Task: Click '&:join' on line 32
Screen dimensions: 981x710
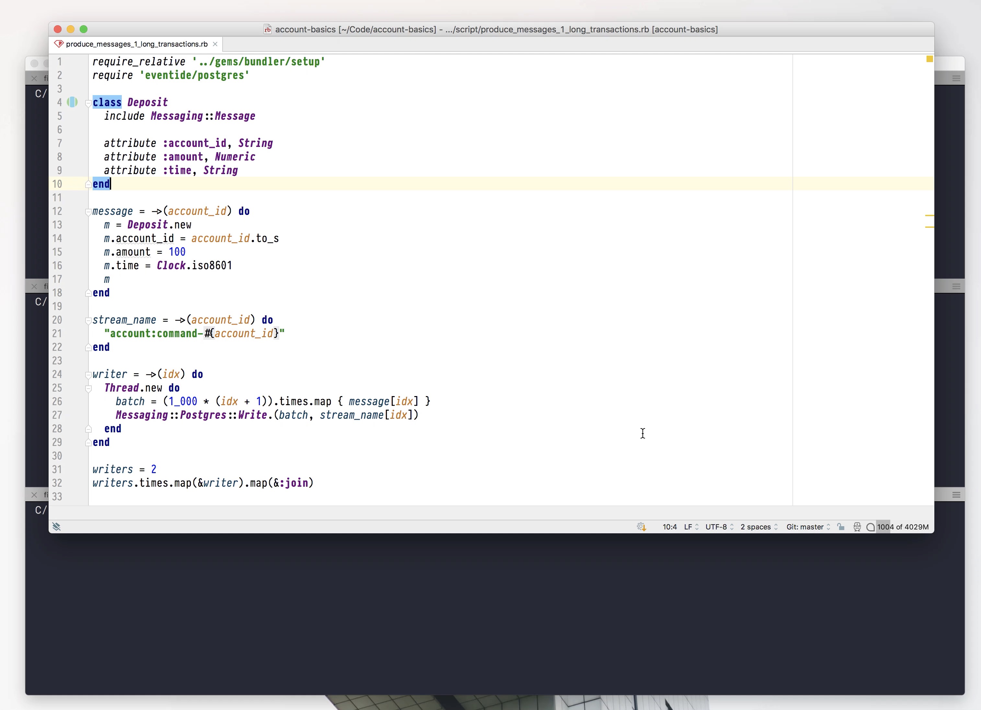Action: (x=290, y=483)
